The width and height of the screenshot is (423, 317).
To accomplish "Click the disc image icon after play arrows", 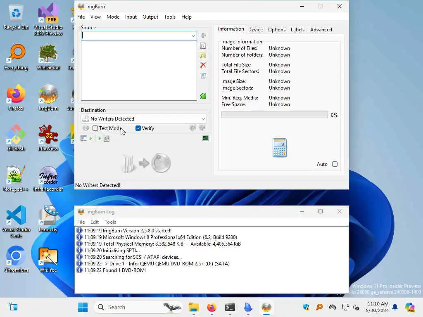I will click(107, 139).
